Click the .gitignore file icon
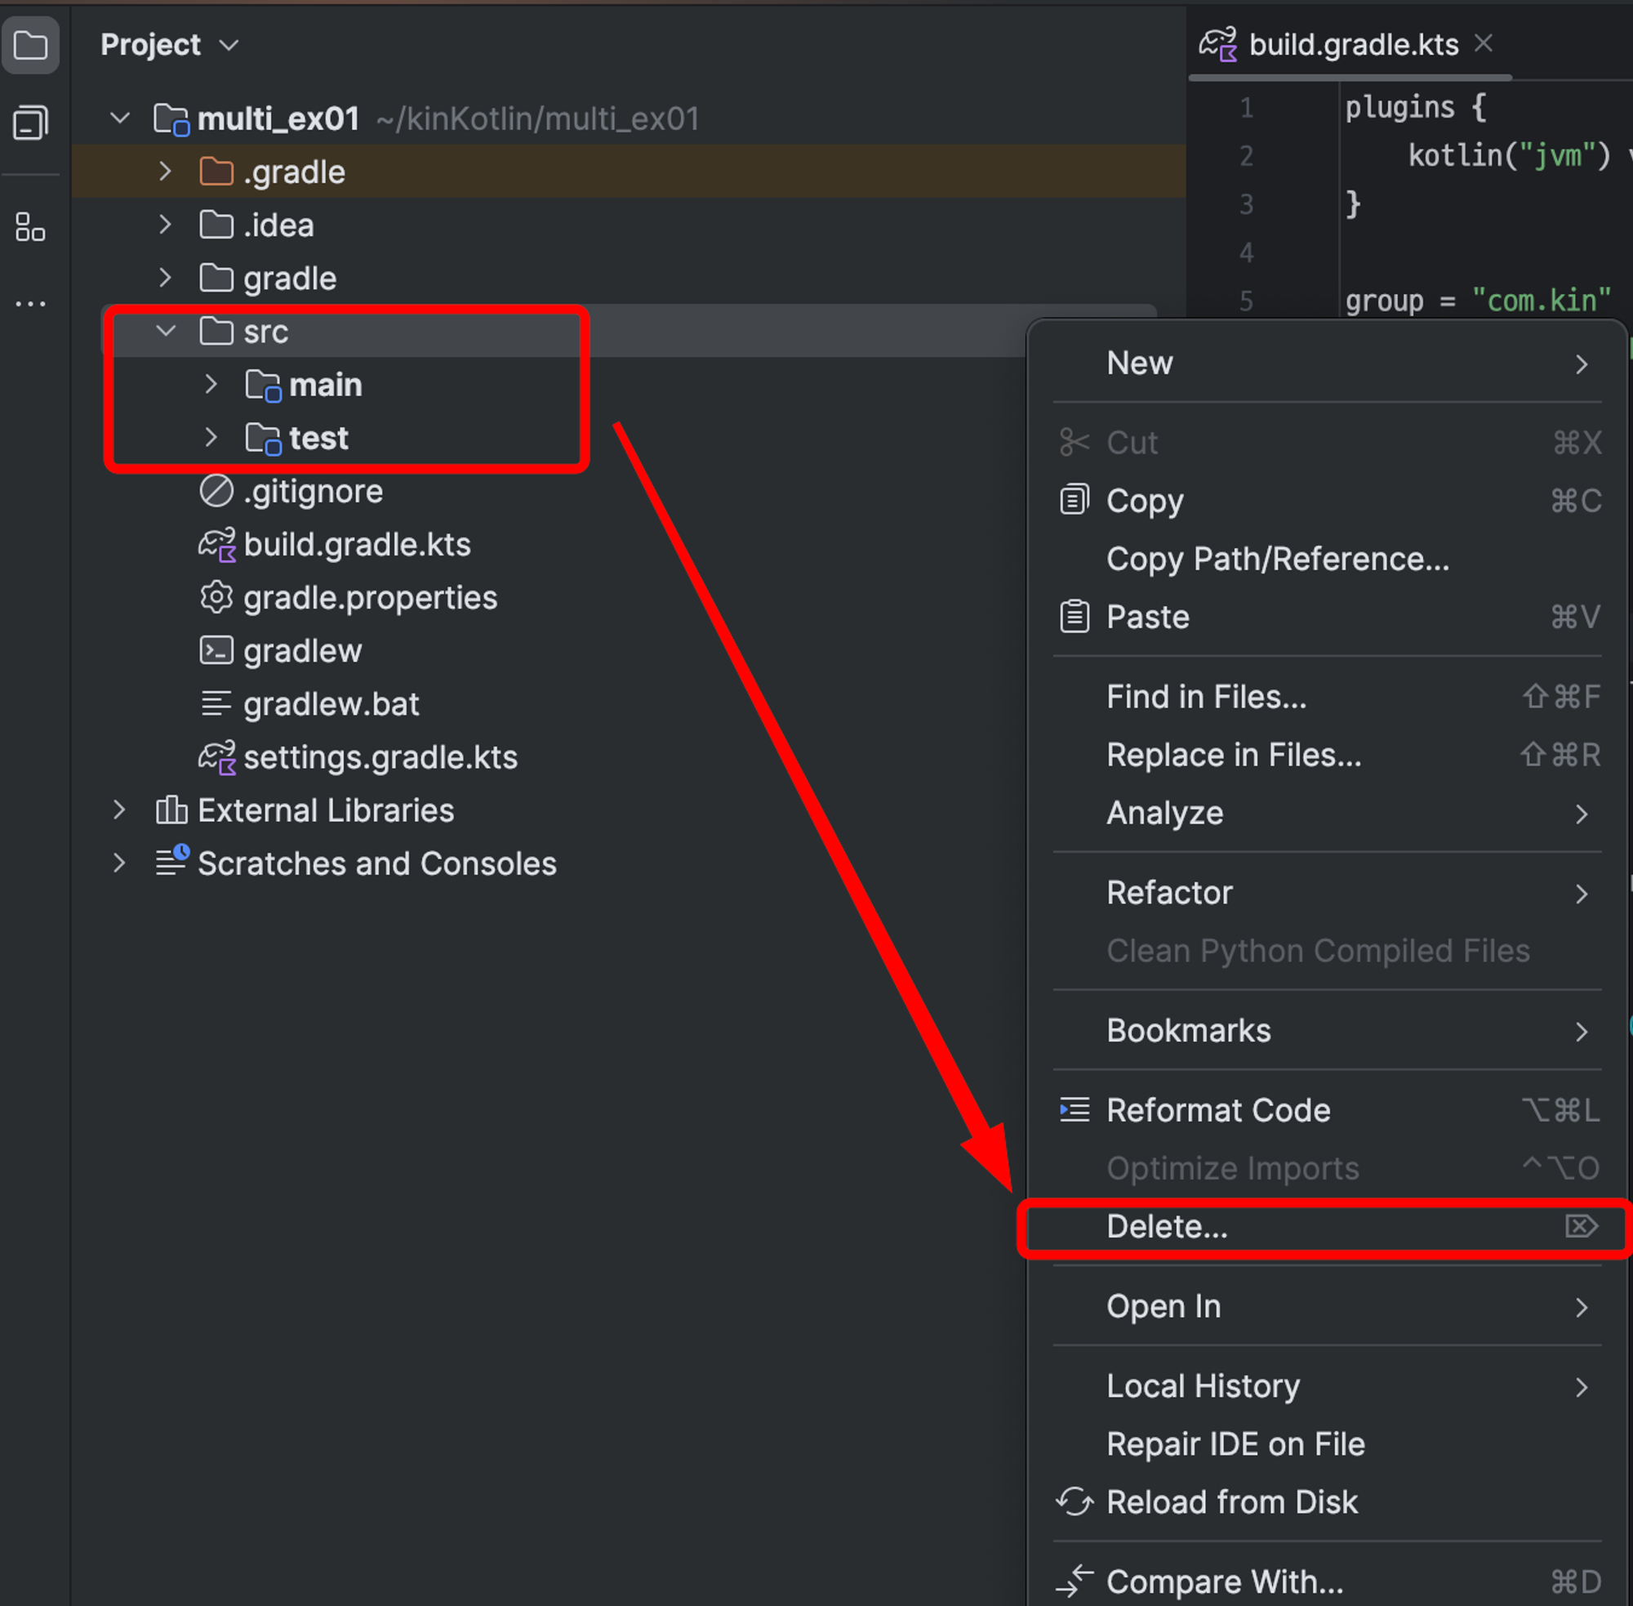This screenshot has width=1633, height=1606. click(216, 492)
